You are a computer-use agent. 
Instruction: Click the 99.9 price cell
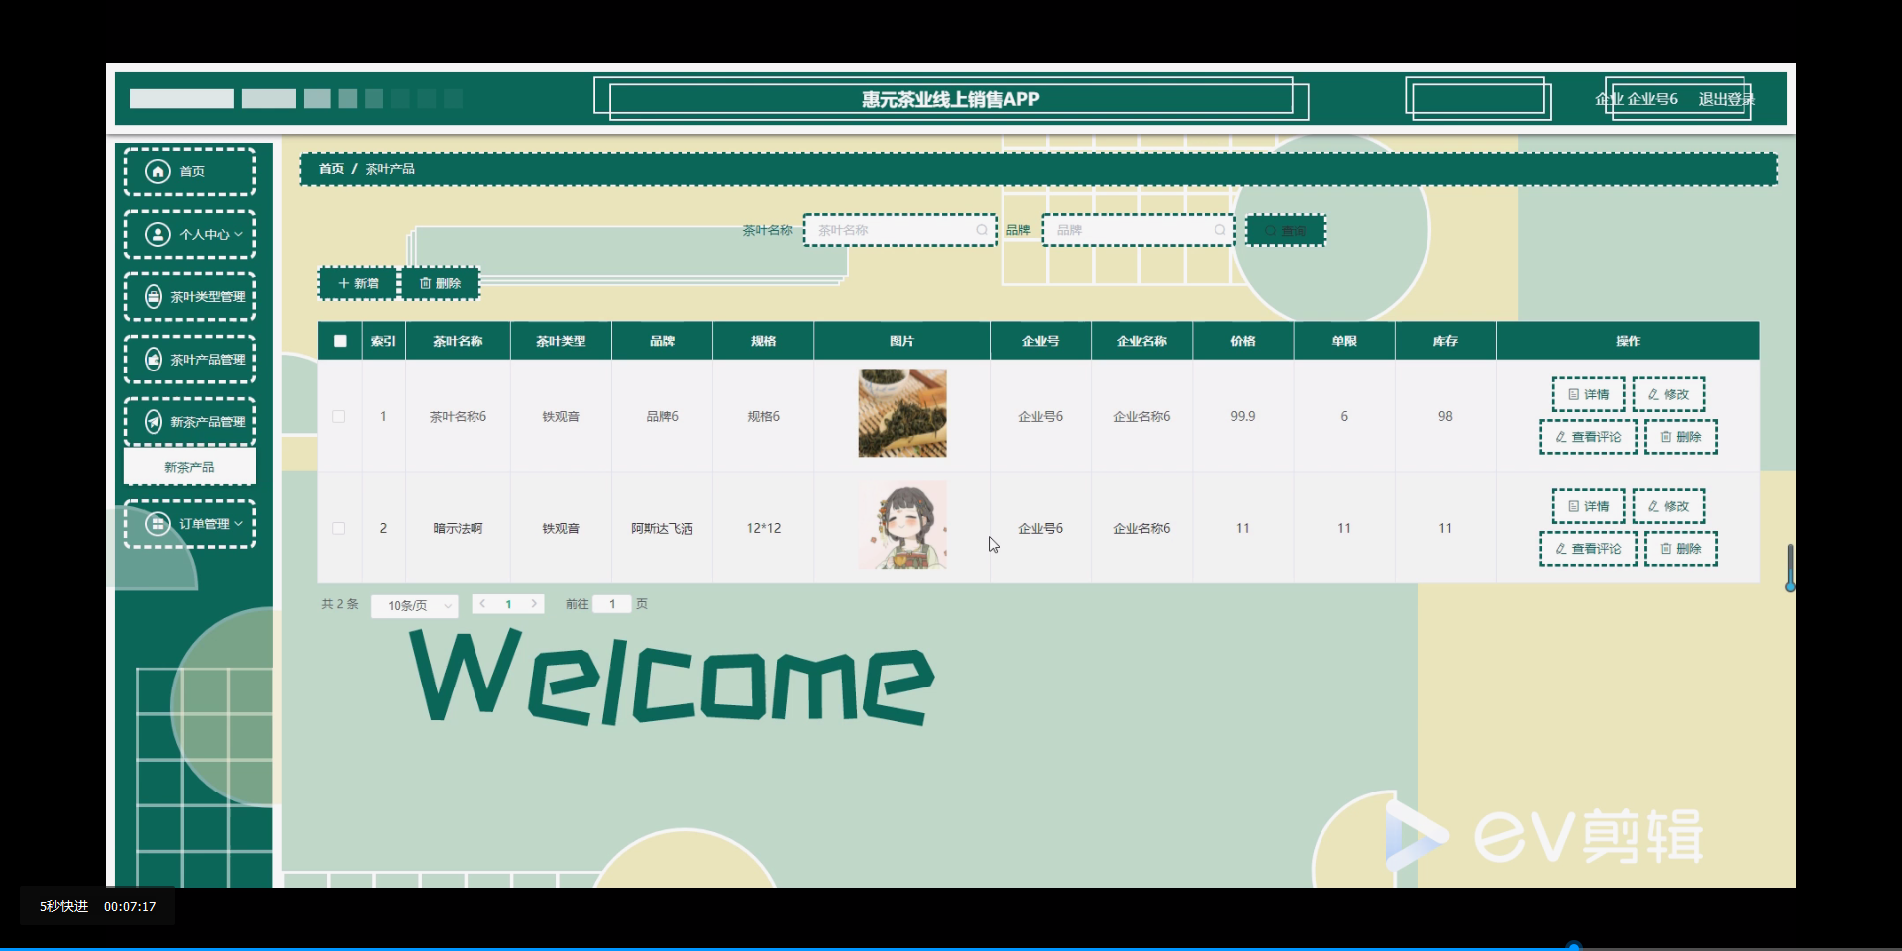tap(1243, 416)
